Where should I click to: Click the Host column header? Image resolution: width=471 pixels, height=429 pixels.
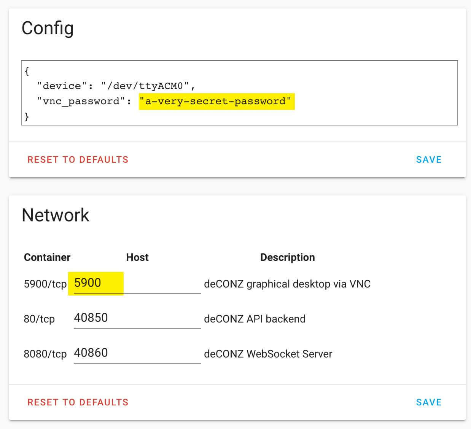(137, 257)
